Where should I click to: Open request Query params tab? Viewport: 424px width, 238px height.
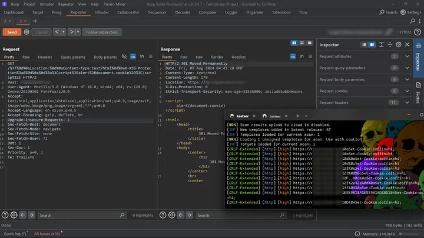[x=73, y=57]
